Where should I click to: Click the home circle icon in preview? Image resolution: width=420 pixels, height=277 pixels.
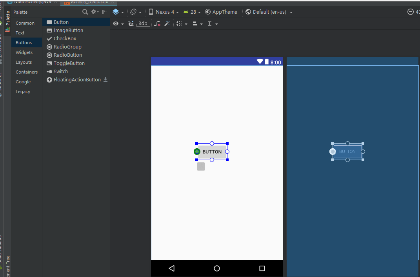coord(217,268)
